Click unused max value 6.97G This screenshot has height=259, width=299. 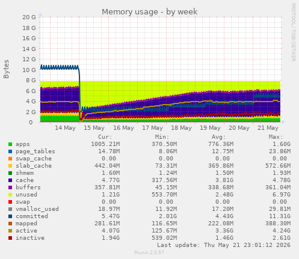[x=282, y=195]
